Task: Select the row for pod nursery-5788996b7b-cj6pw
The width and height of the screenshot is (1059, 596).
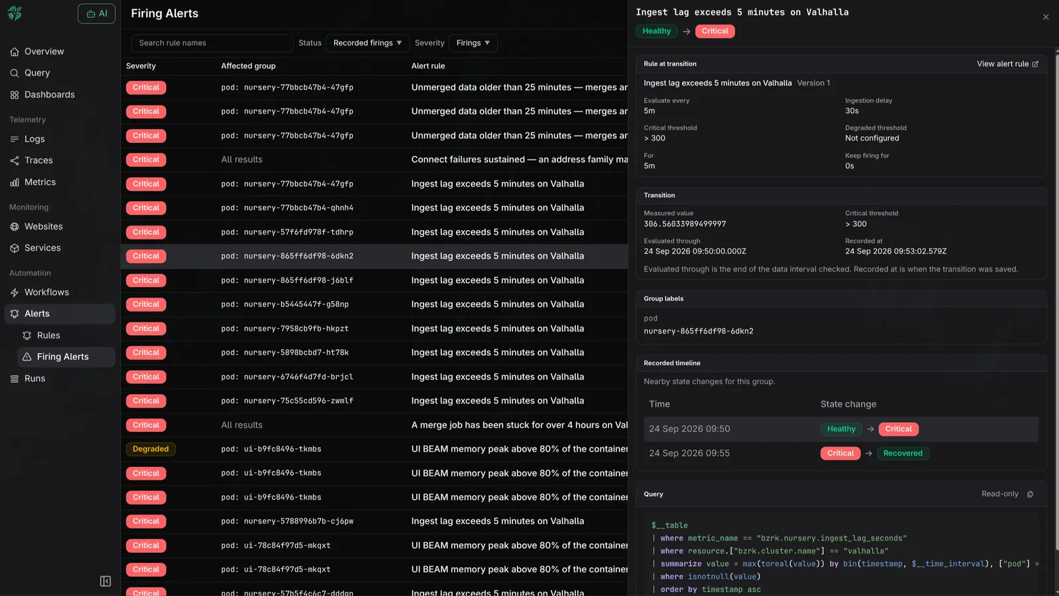Action: (x=374, y=521)
